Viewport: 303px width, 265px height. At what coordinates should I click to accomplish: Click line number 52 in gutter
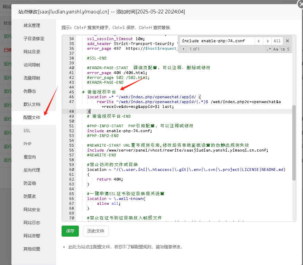point(72,131)
